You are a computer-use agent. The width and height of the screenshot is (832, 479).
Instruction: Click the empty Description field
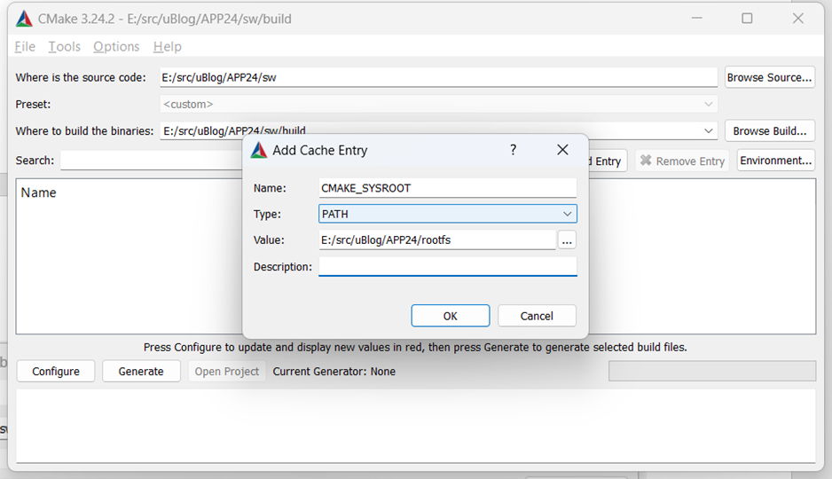[448, 266]
